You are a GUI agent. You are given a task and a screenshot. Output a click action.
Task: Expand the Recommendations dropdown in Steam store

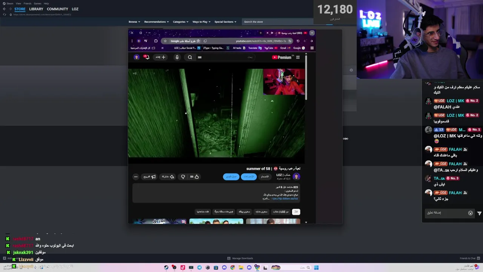[156, 22]
